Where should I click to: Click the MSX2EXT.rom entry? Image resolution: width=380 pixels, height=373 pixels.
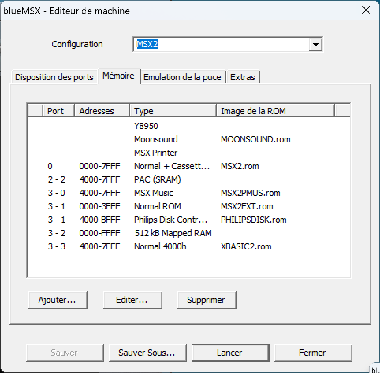pyautogui.click(x=247, y=206)
